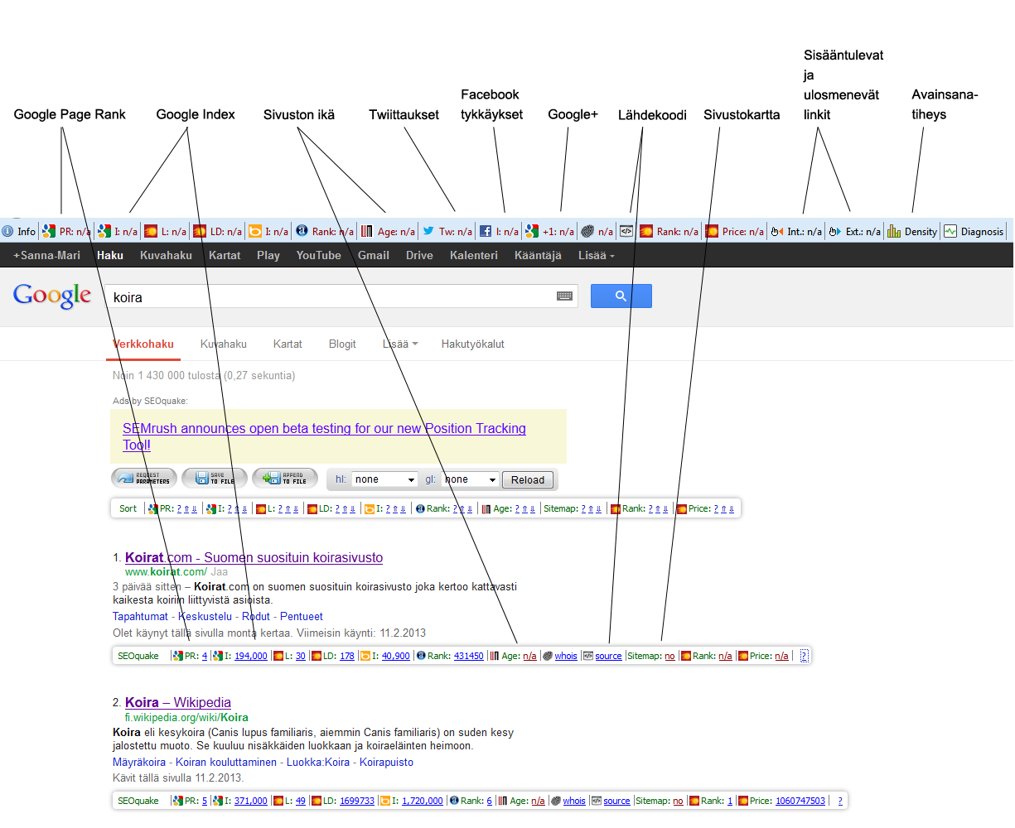
Task: Click the blue search magnifier button
Action: (621, 296)
